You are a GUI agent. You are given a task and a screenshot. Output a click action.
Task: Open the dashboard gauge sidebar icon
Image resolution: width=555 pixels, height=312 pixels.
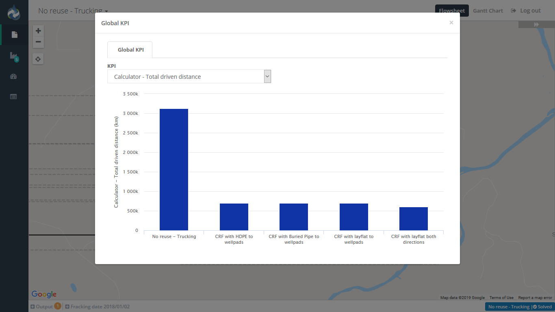[14, 76]
